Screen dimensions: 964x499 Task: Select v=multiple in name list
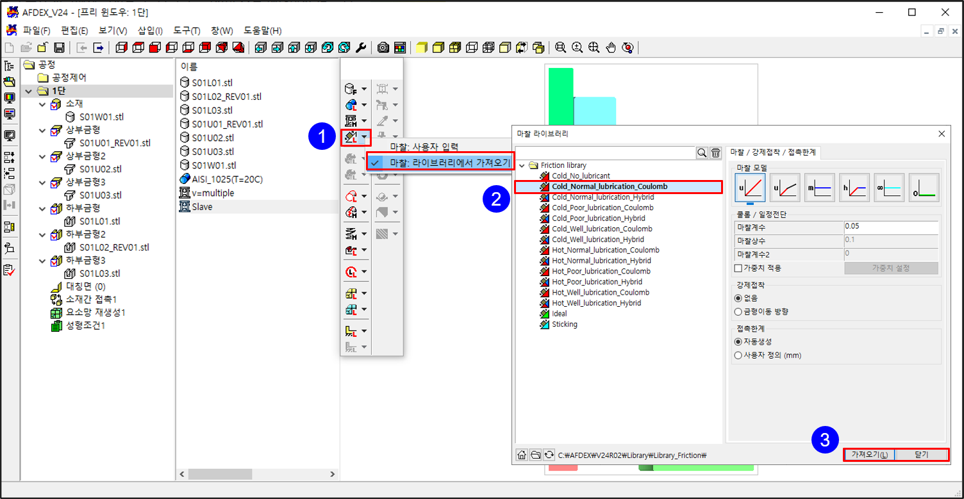(213, 193)
